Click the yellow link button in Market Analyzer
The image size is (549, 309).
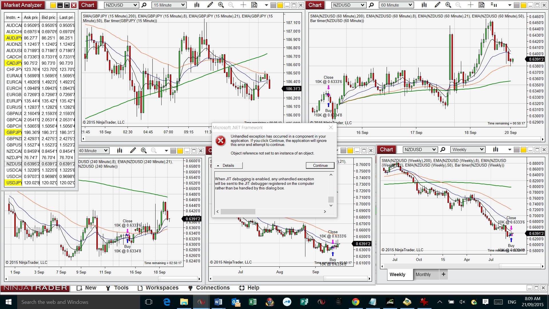[x=53, y=5]
